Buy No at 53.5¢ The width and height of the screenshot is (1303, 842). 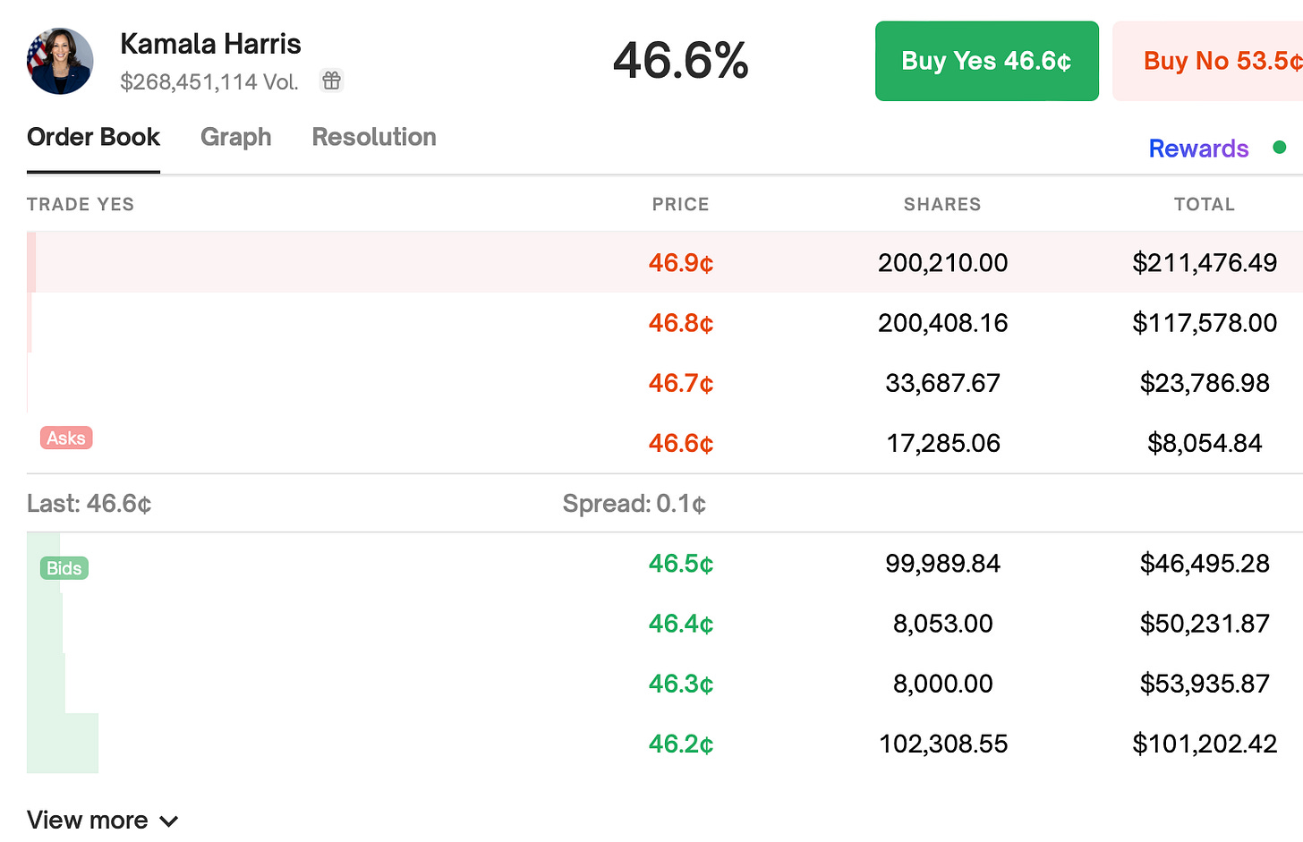tap(1208, 61)
